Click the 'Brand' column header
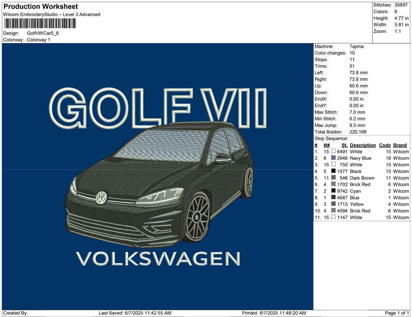412x317 pixels. 400,145
